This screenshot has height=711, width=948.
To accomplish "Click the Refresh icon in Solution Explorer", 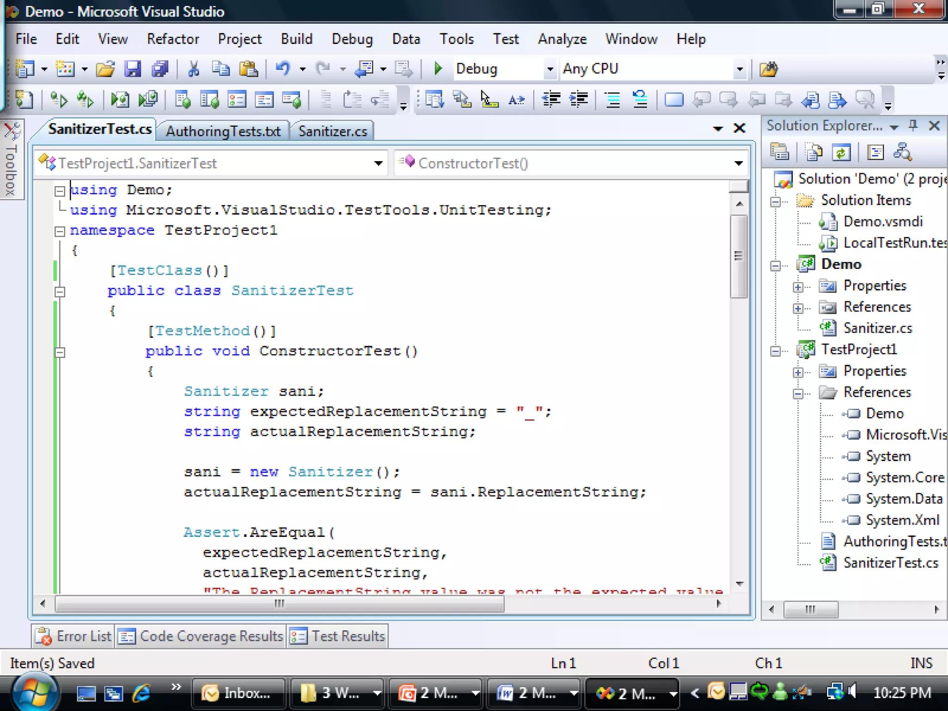I will 841,152.
